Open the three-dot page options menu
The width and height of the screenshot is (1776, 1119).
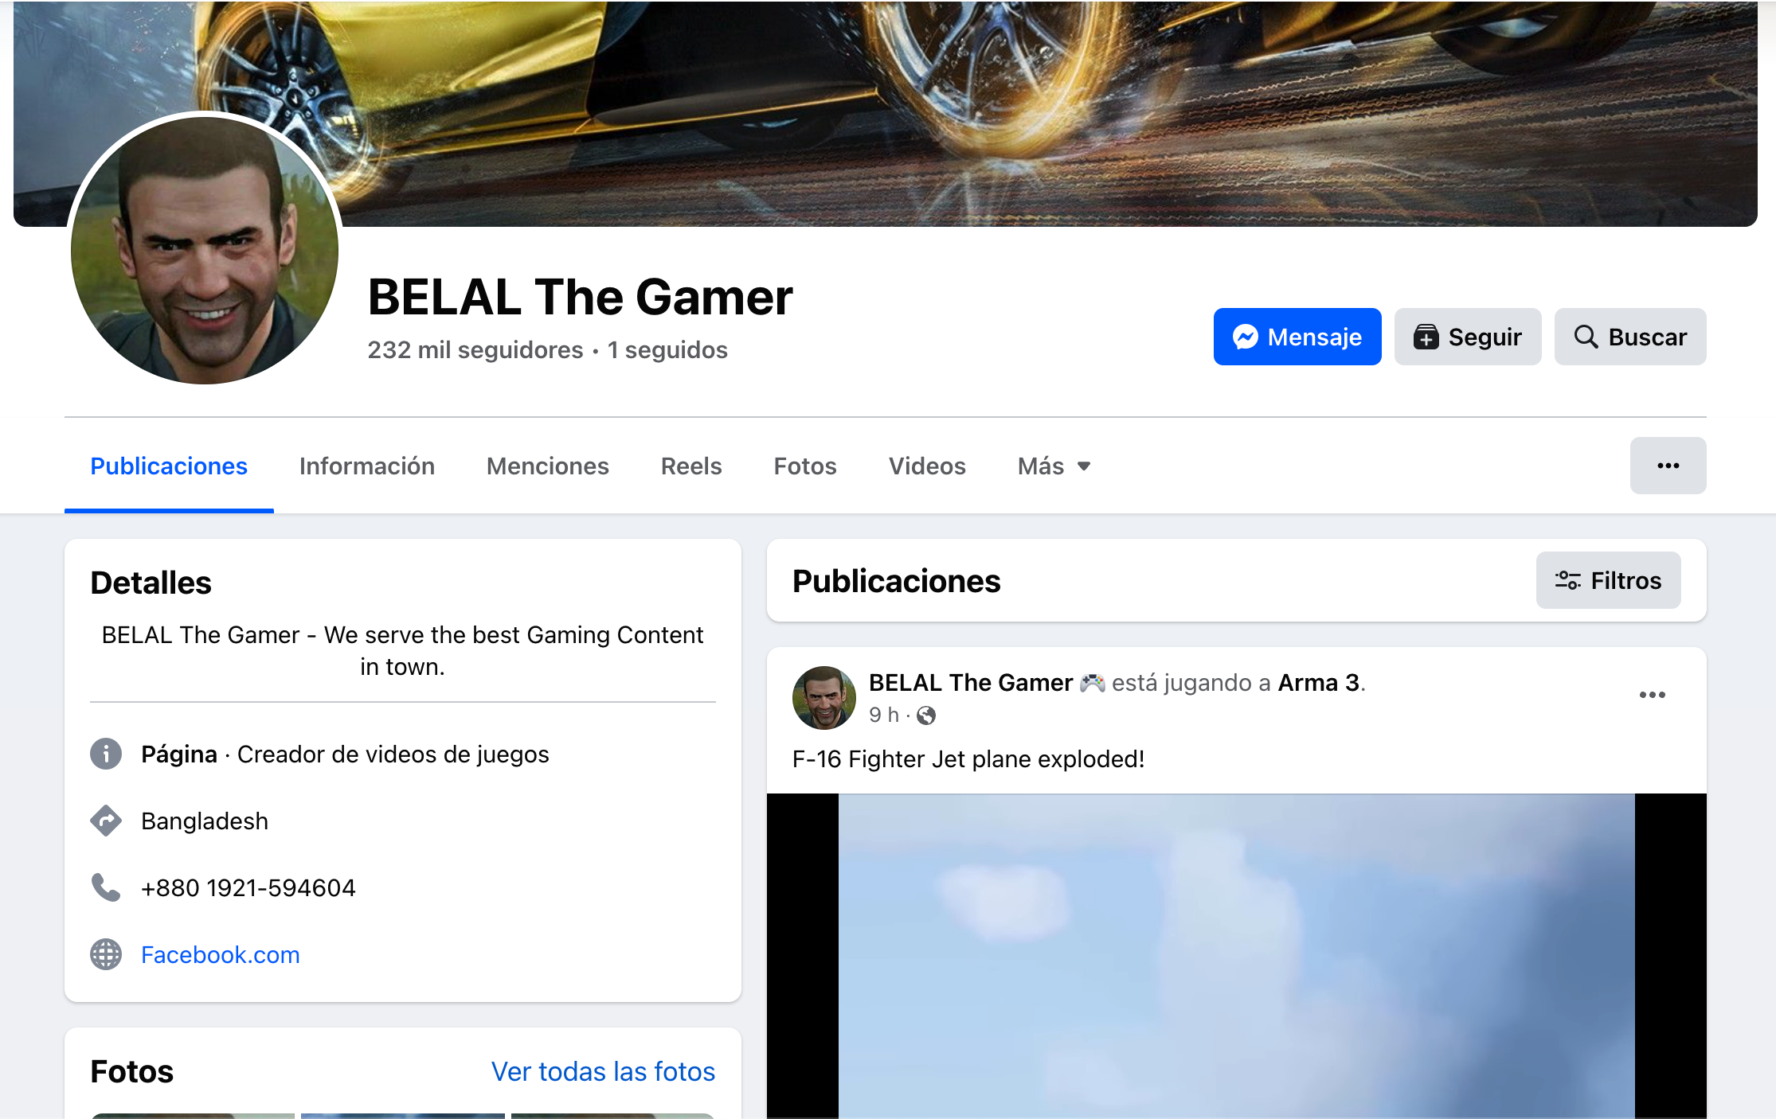point(1668,466)
